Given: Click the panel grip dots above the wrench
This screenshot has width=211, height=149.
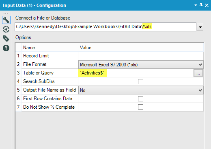Looking at the screenshot, I should [6, 13].
